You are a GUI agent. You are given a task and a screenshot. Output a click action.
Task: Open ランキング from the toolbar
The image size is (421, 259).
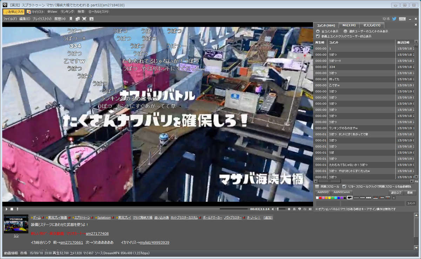pyautogui.click(x=67, y=12)
